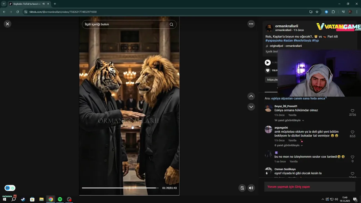Image resolution: width=361 pixels, height=203 pixels.
Task: Go to the next video with the down arrow
Action: tap(251, 107)
